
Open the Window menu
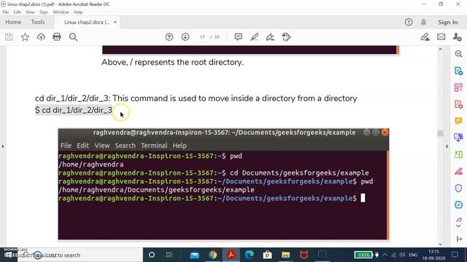point(61,12)
